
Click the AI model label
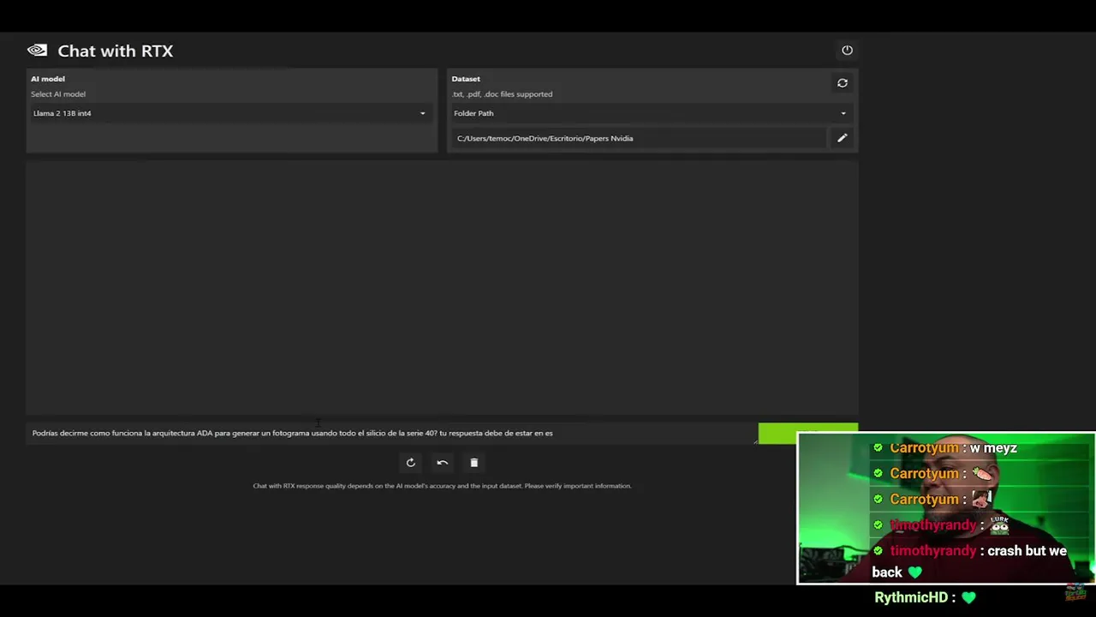point(48,79)
